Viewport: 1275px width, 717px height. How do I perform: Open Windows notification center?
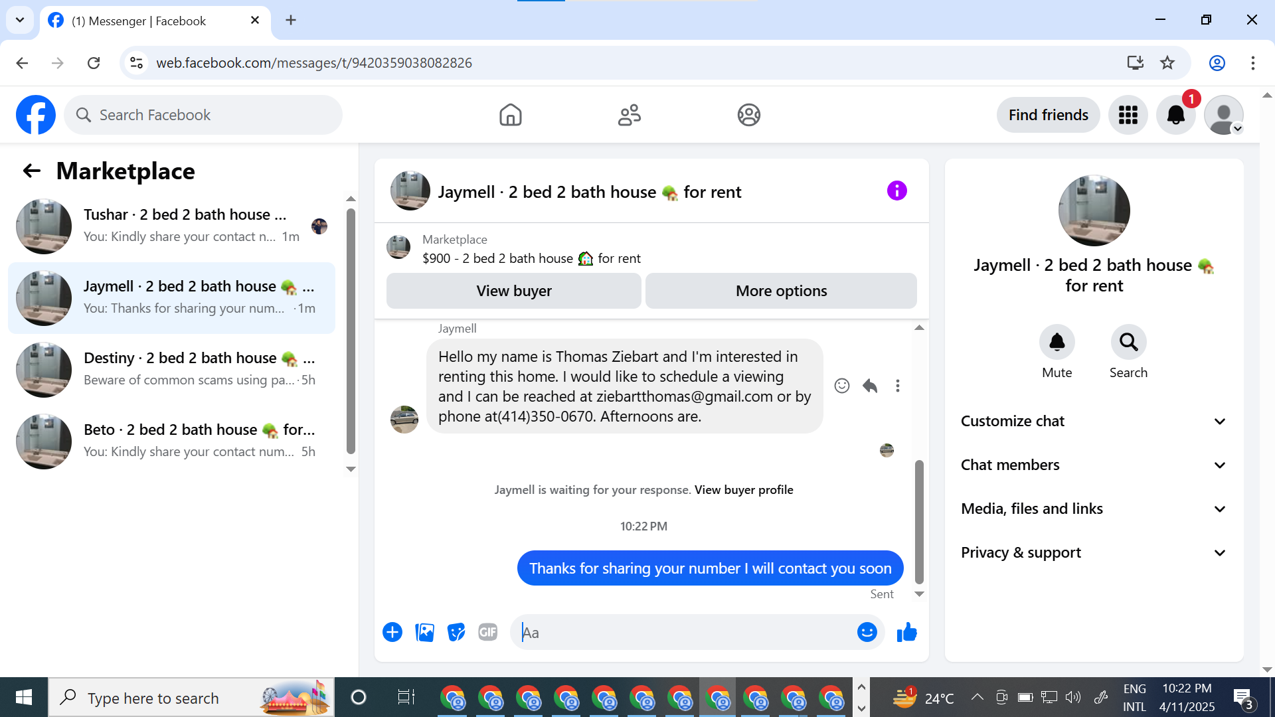1244,698
